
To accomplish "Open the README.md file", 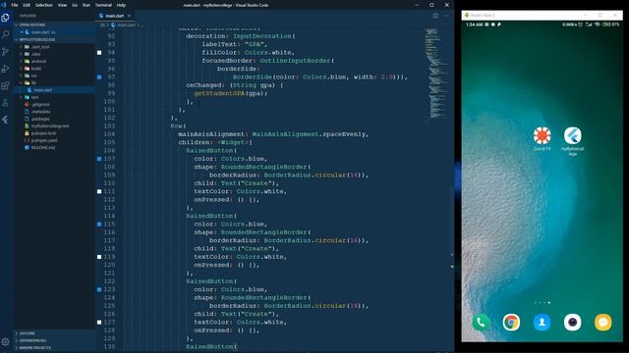I will click(x=42, y=148).
